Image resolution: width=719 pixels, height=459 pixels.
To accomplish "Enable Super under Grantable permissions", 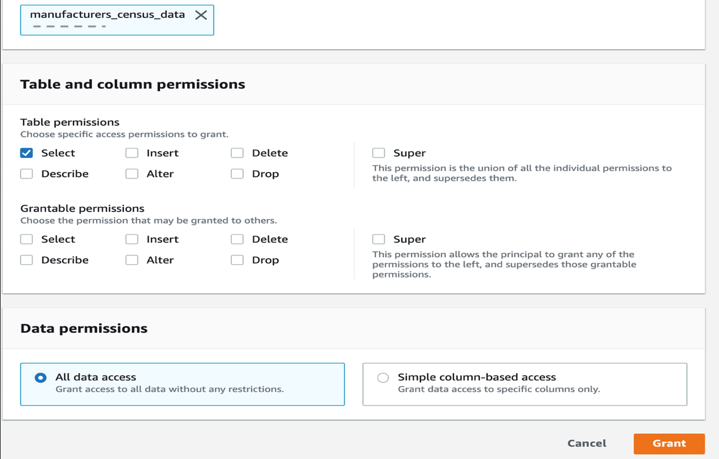I will point(378,239).
